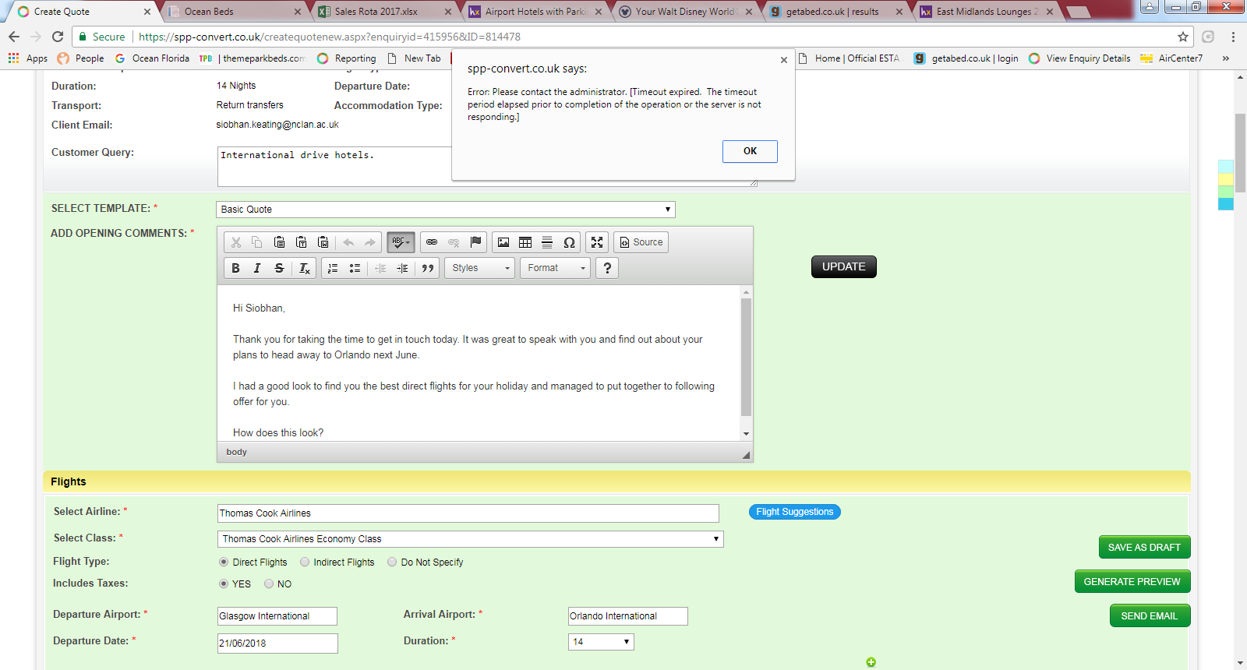
Task: Select the Do Not Specify radio button
Action: pos(392,562)
